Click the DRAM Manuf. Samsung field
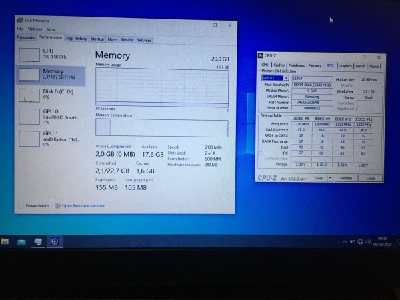This screenshot has width=400, height=300. tap(312, 97)
